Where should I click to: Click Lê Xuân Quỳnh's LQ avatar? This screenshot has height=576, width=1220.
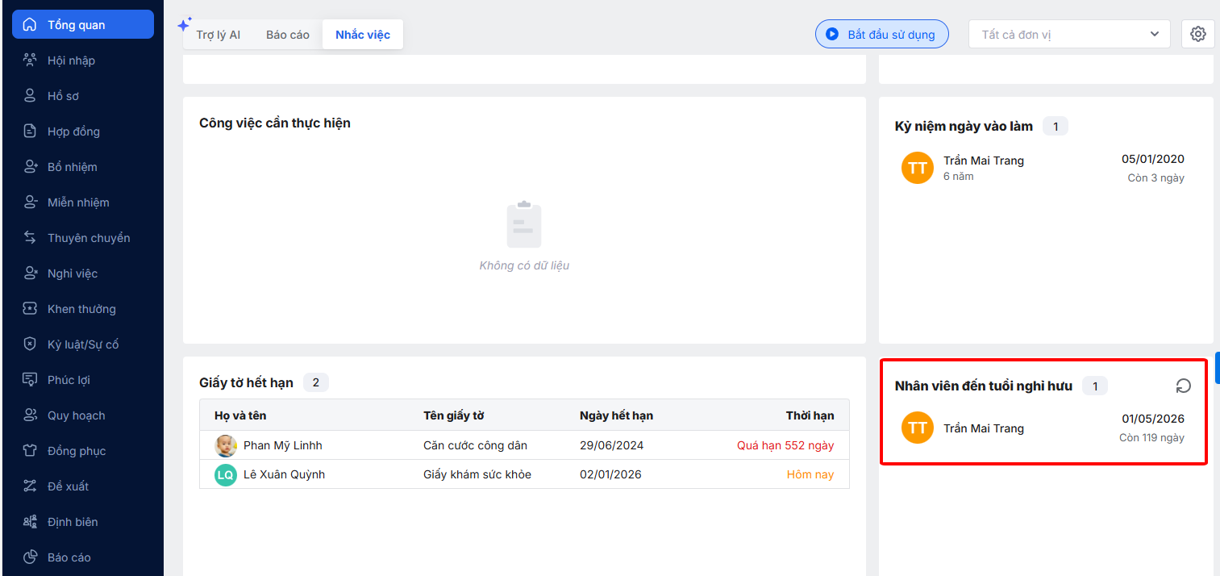pos(226,474)
